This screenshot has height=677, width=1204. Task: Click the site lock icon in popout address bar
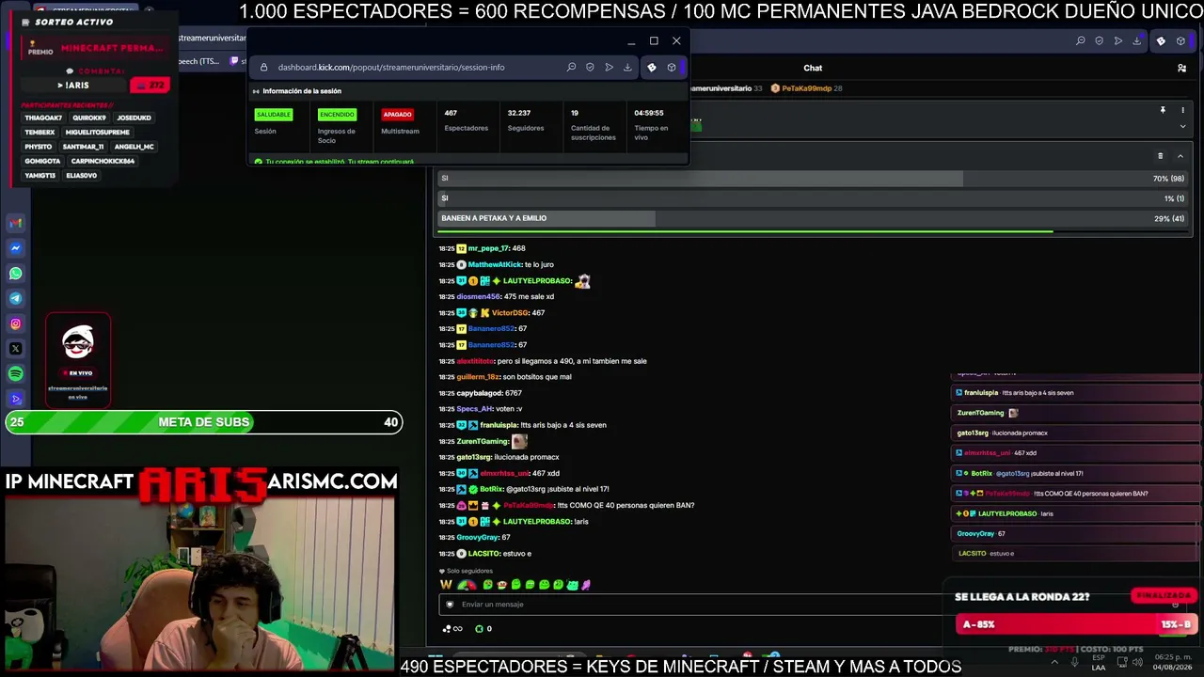point(263,67)
